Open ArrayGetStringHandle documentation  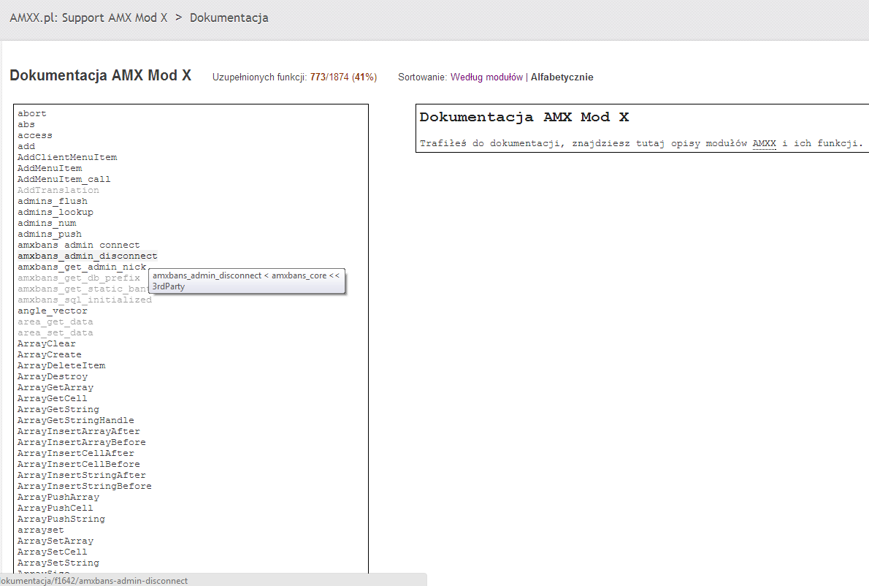75,421
